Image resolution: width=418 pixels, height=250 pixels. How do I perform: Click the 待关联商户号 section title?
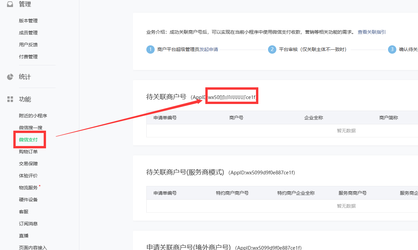tap(166, 97)
